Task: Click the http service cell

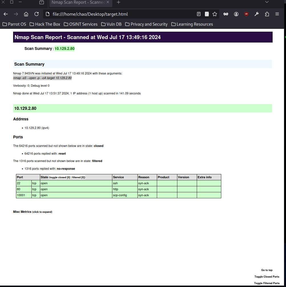Action: (x=125, y=189)
